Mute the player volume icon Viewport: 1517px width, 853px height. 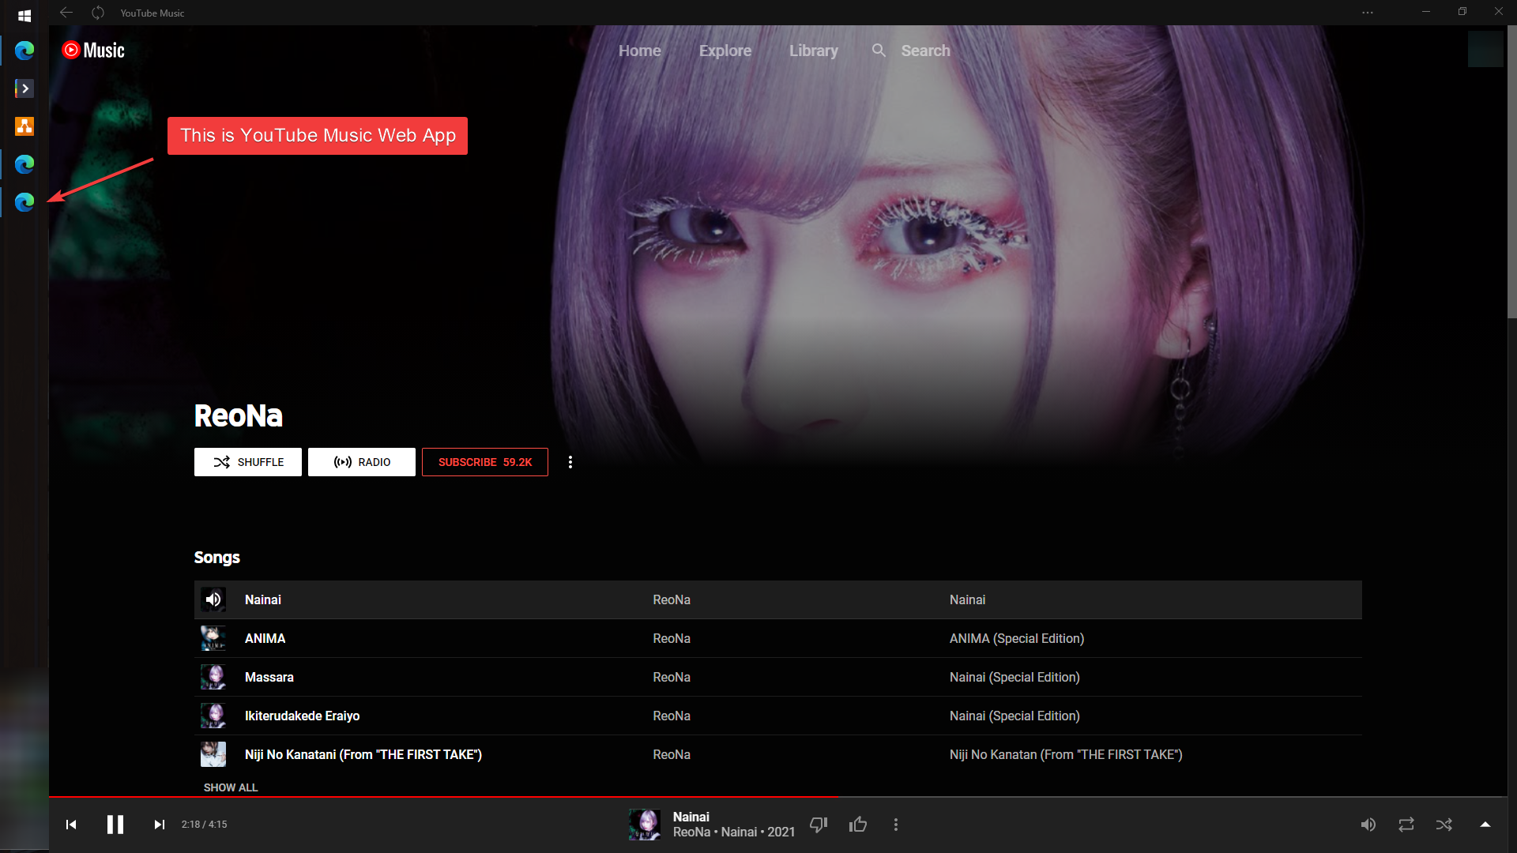click(x=1368, y=825)
